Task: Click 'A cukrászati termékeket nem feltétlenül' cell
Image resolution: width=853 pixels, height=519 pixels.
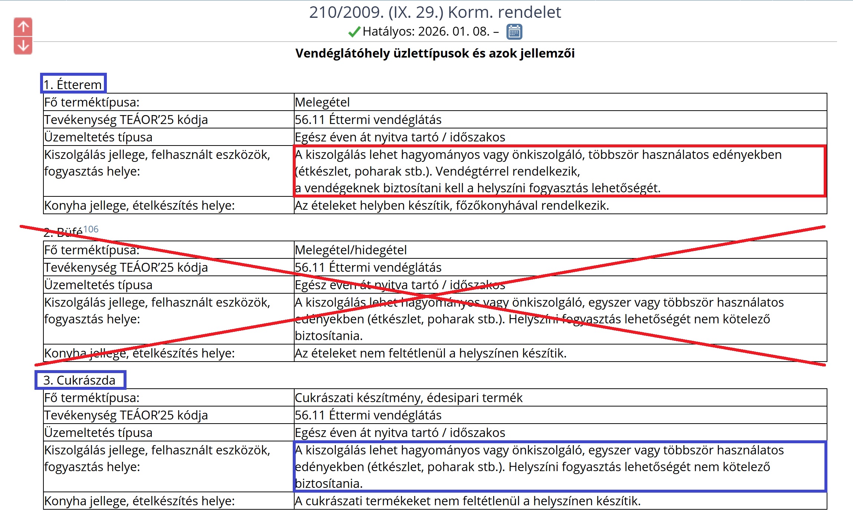Action: point(467,501)
